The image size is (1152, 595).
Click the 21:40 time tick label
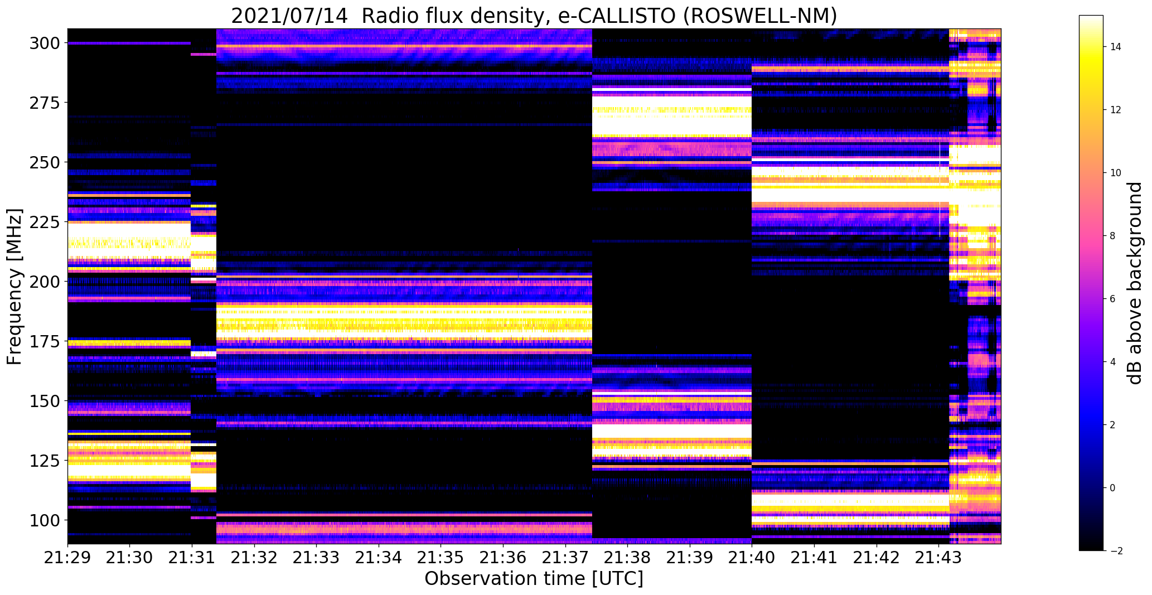pos(752,558)
